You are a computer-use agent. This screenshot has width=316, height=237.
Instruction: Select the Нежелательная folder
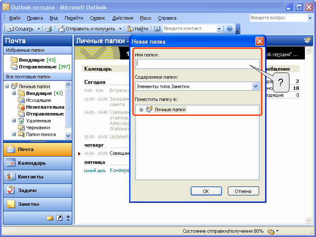click(x=41, y=107)
